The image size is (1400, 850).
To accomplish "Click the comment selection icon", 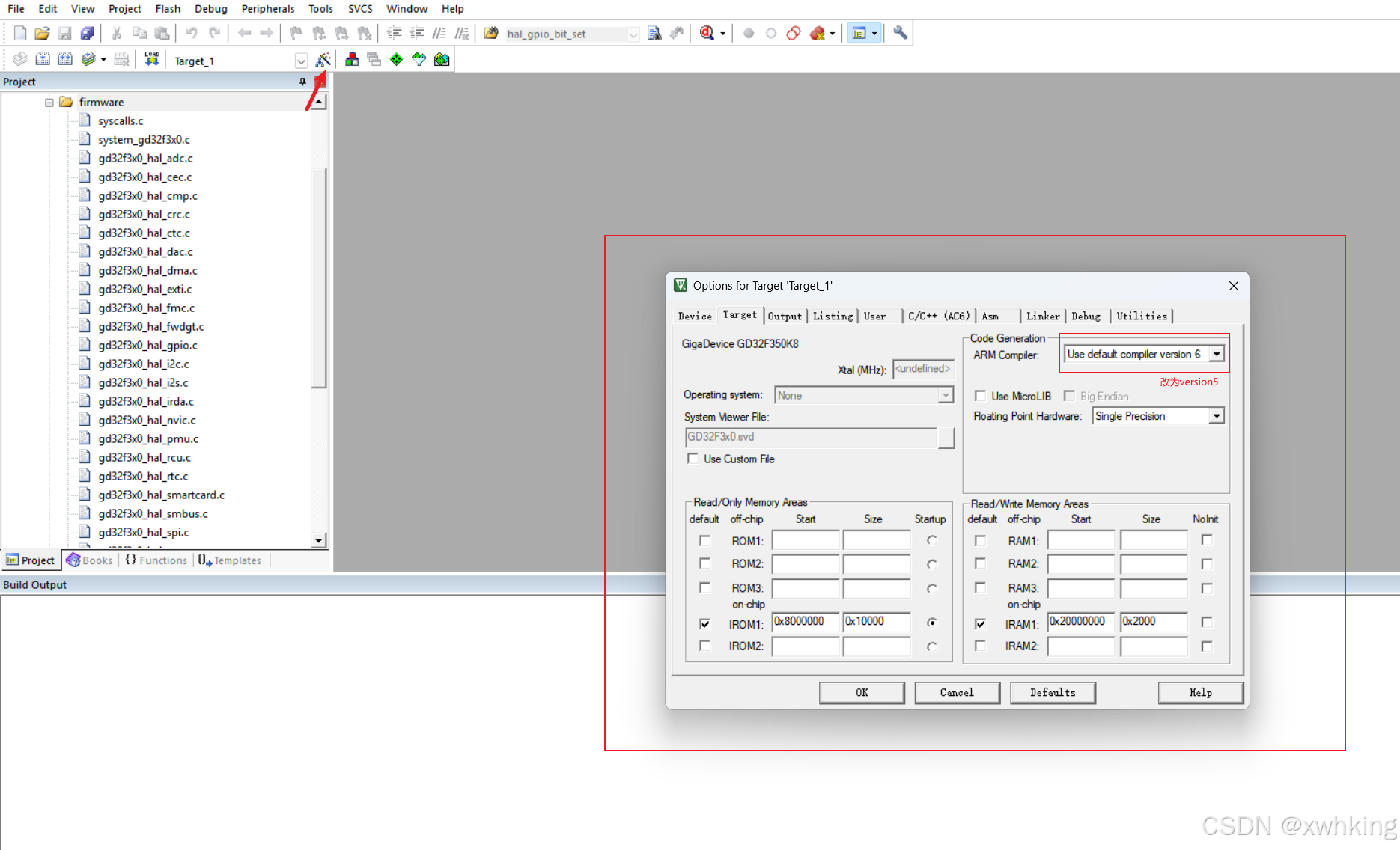I will coord(439,33).
